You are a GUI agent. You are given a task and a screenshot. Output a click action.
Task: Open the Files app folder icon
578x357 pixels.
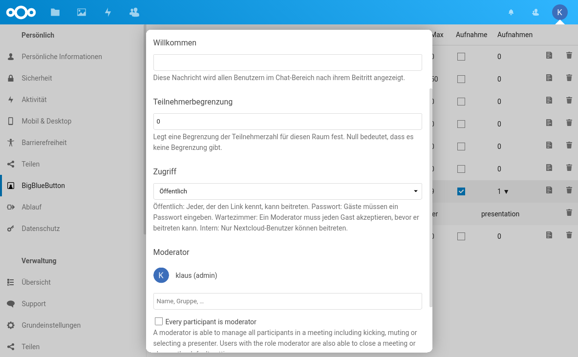(x=55, y=12)
